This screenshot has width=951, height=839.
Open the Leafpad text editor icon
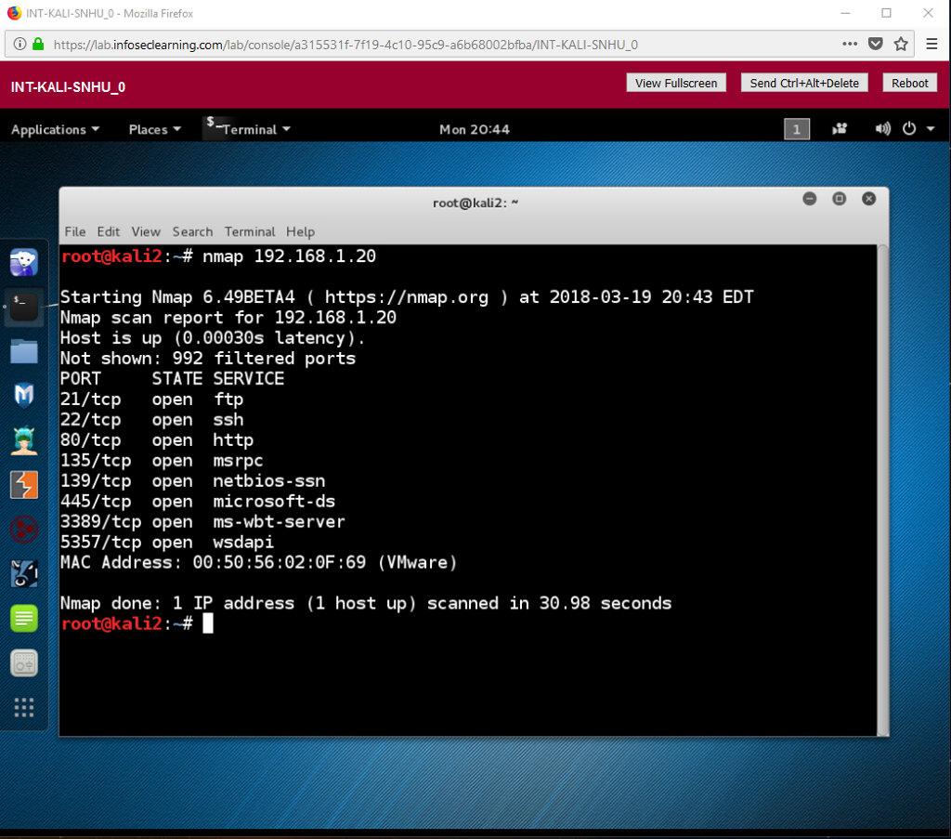pyautogui.click(x=23, y=618)
